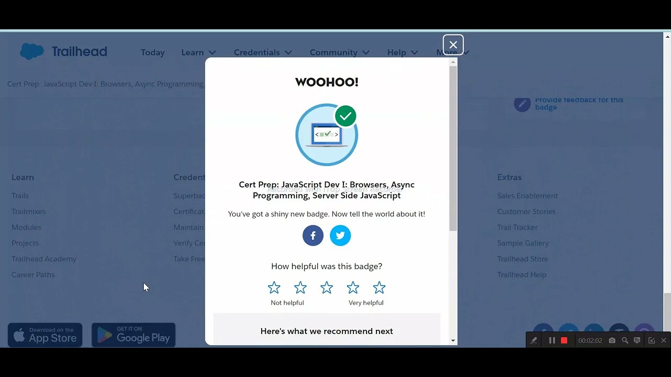Click the Extras footer heading
The width and height of the screenshot is (671, 377).
(509, 177)
